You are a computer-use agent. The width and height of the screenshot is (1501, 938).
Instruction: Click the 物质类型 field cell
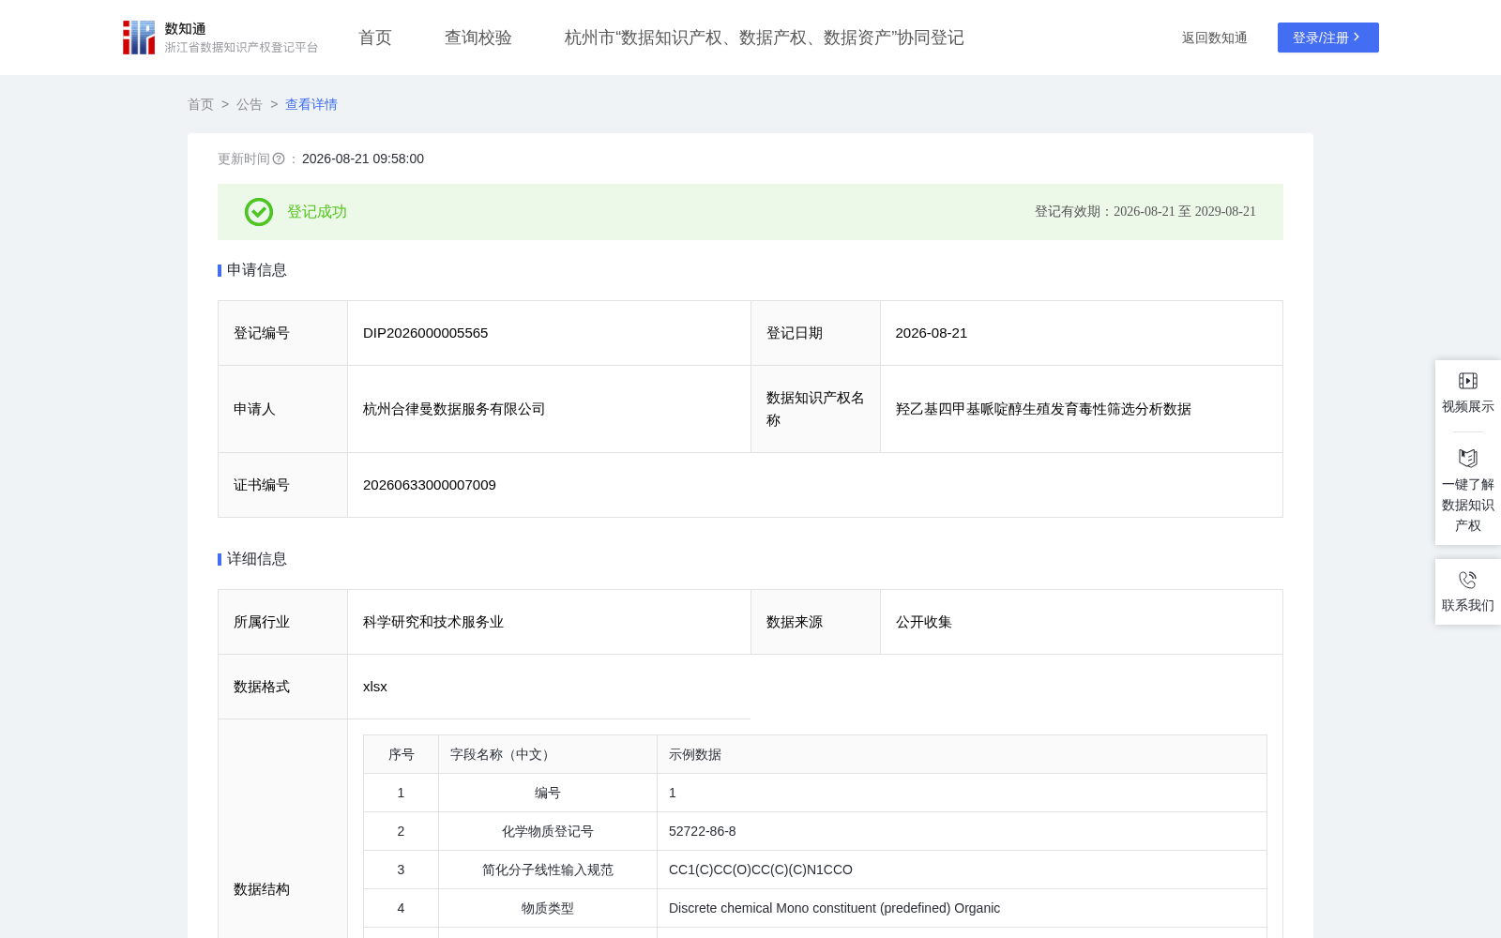548,908
